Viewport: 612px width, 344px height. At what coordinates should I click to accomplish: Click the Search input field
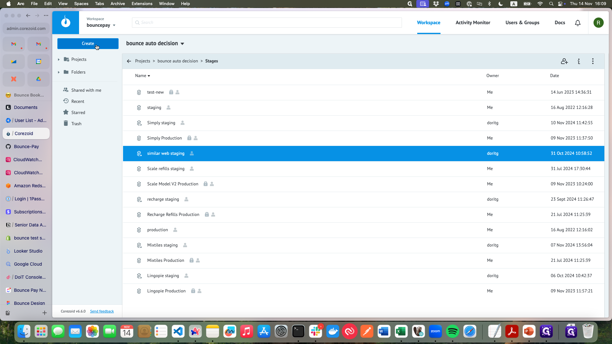pos(267,23)
